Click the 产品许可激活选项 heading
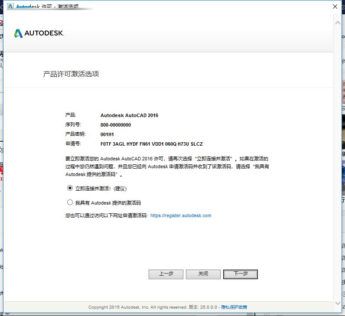This screenshot has height=316, width=345. pyautogui.click(x=71, y=74)
